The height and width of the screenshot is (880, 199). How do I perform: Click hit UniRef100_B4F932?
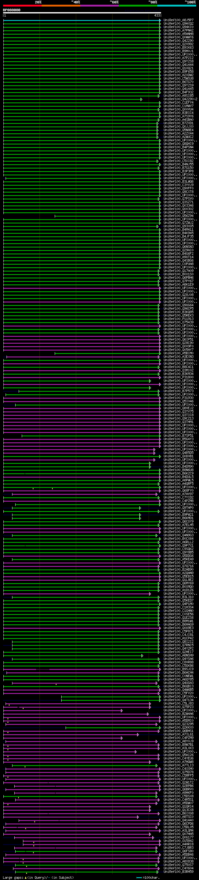click(178, 92)
